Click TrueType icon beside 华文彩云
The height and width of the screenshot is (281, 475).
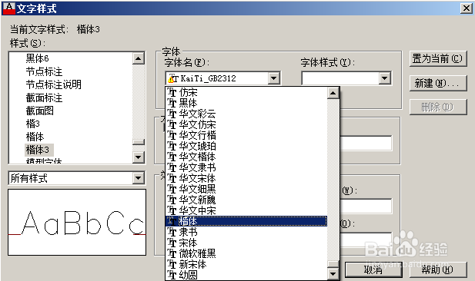[172, 114]
